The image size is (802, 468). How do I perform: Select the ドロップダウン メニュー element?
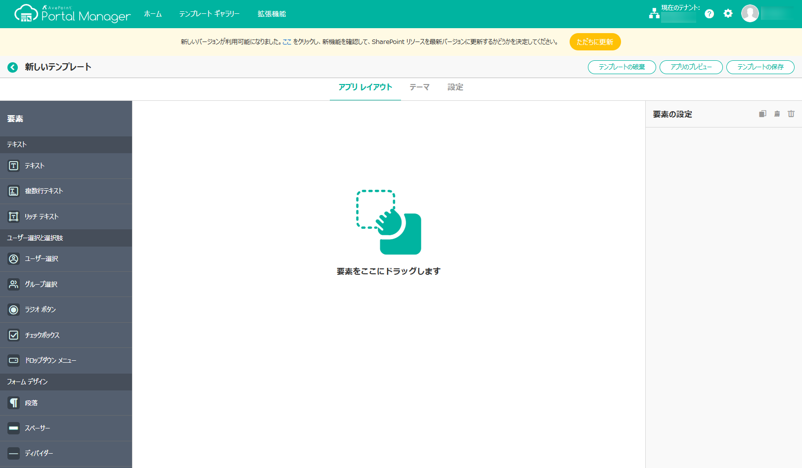pos(66,360)
